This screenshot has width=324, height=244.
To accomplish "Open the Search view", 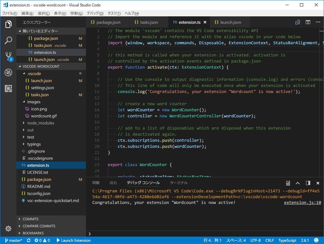I will coord(8,40).
